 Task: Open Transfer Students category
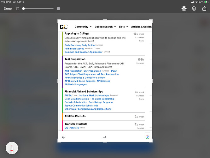[x=76, y=124]
